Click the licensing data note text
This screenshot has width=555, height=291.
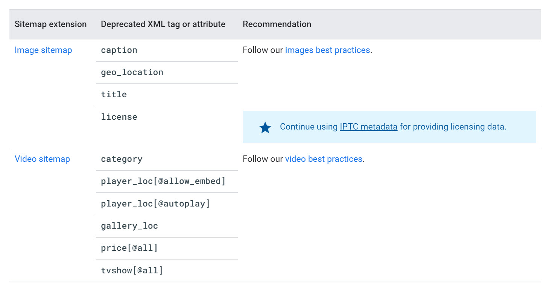(452, 127)
